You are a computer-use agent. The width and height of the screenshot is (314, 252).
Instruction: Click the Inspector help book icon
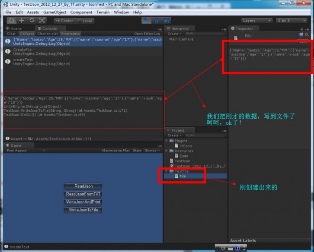301,35
